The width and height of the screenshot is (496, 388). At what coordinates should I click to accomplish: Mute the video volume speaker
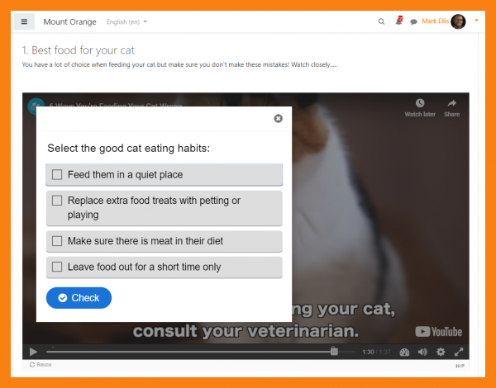422,352
